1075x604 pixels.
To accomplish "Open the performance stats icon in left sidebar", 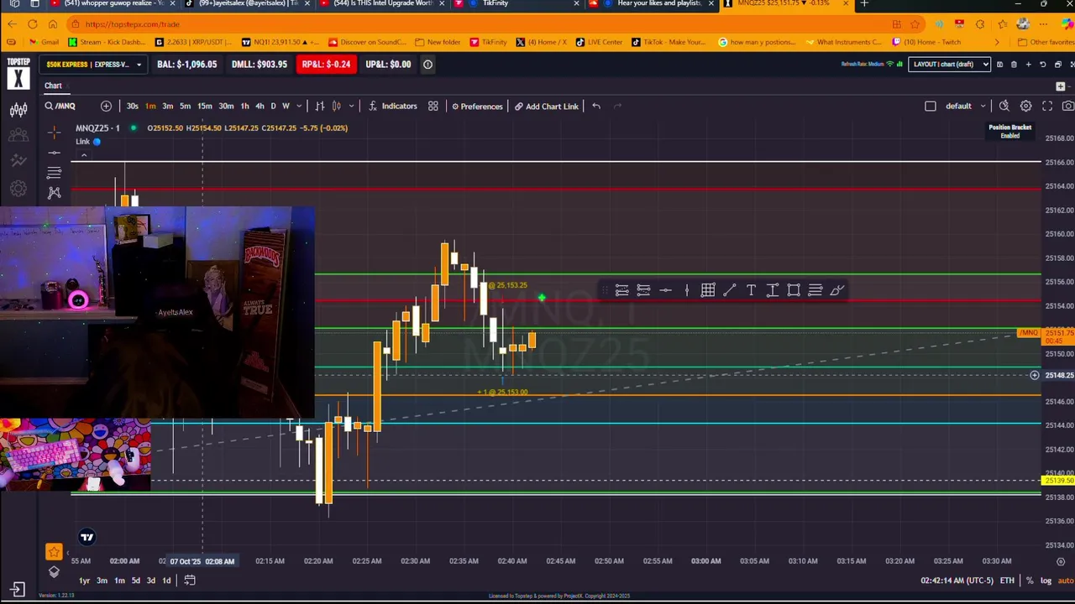I will (x=18, y=161).
